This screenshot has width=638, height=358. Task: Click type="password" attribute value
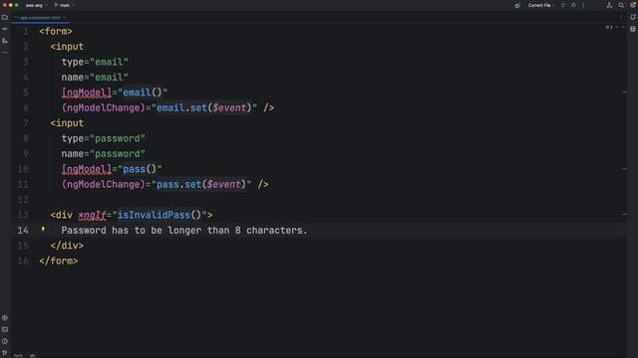pyautogui.click(x=118, y=138)
